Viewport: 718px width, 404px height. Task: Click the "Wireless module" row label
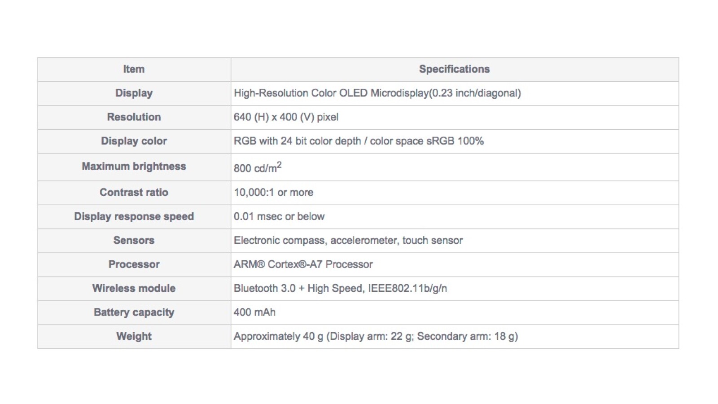(134, 288)
